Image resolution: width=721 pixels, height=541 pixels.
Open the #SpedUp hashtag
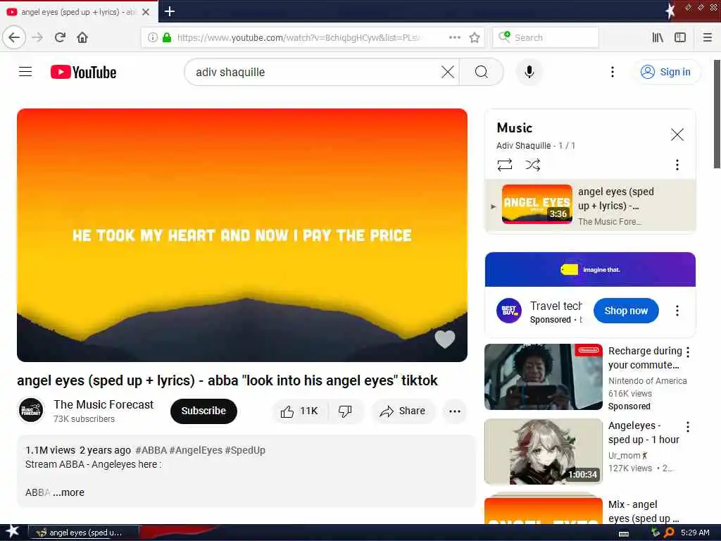[x=245, y=450]
